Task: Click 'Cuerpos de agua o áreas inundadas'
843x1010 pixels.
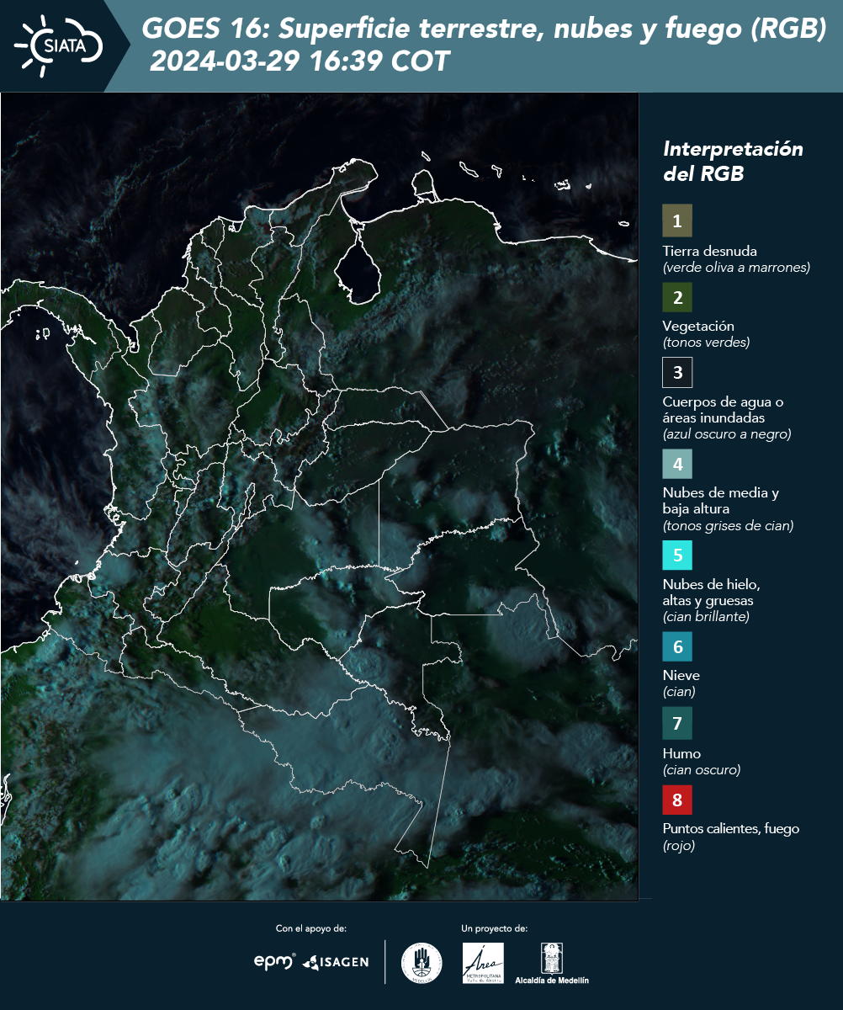Action: pyautogui.click(x=723, y=410)
